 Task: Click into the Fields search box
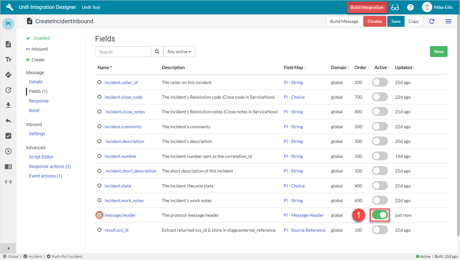point(123,52)
